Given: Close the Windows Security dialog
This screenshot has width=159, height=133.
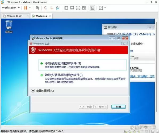Looking at the screenshot, I should [x=124, y=44].
